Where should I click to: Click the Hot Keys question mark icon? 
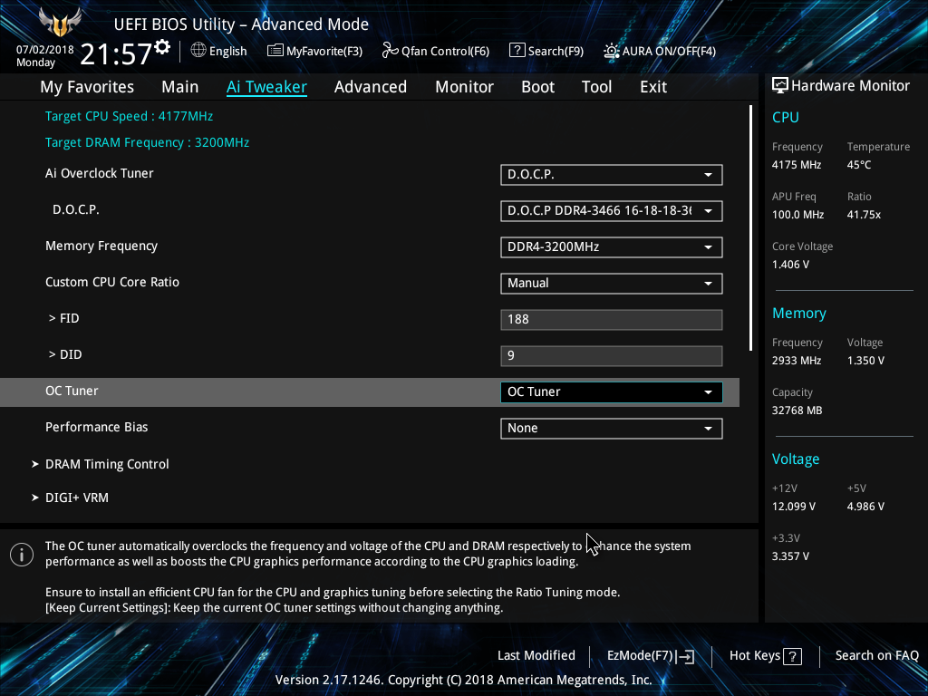click(792, 656)
